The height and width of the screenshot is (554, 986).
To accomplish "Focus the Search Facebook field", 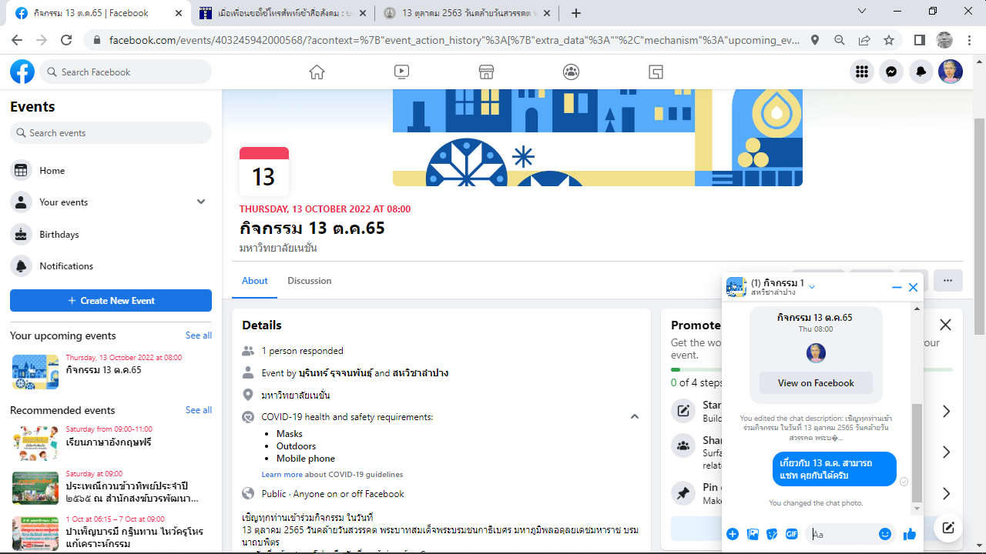I will coord(126,72).
